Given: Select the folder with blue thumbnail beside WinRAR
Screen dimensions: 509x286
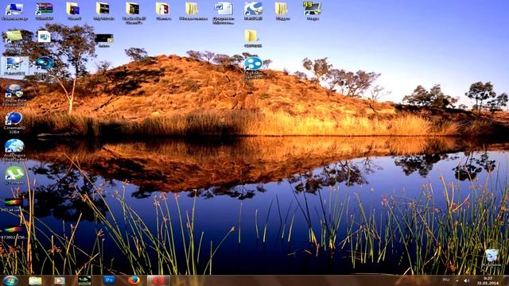Looking at the screenshot, I should coord(74,11).
